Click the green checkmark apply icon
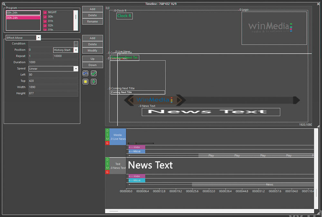 94,74
